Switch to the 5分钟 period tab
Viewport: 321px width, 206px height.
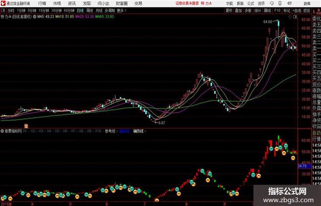[32, 10]
